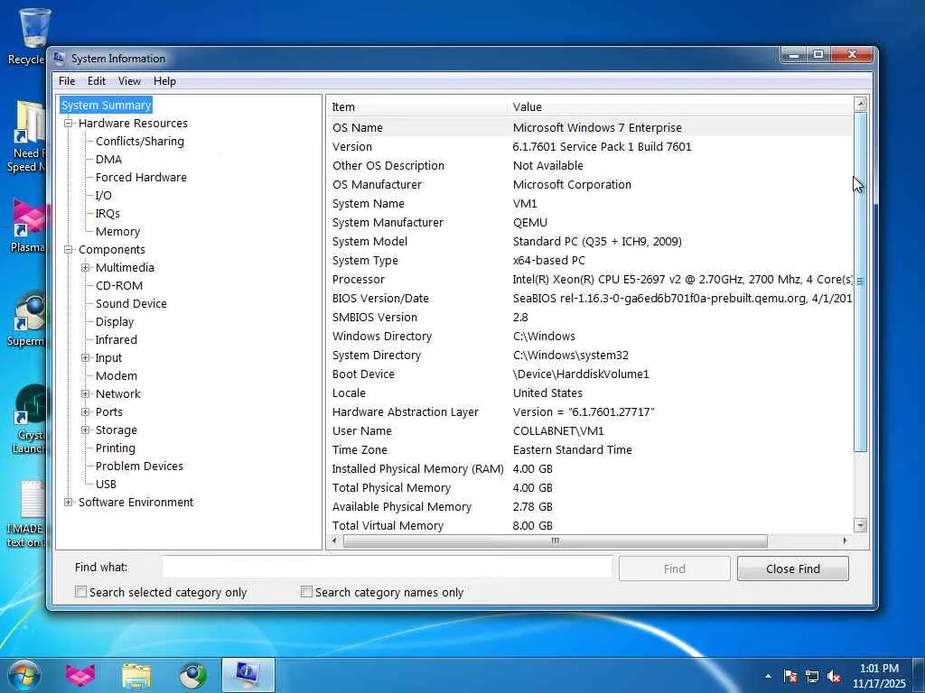The width and height of the screenshot is (925, 693).
Task: Check Search category names only
Action: click(x=306, y=591)
